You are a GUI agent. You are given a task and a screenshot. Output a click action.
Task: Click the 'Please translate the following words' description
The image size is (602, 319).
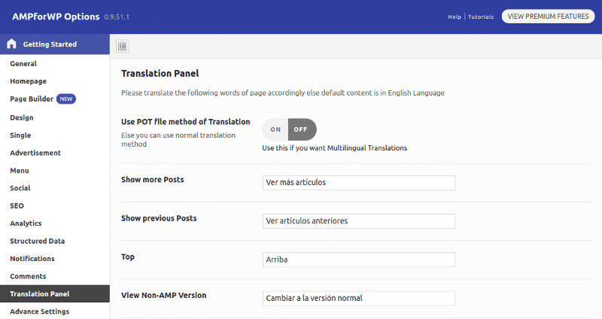pyautogui.click(x=283, y=93)
